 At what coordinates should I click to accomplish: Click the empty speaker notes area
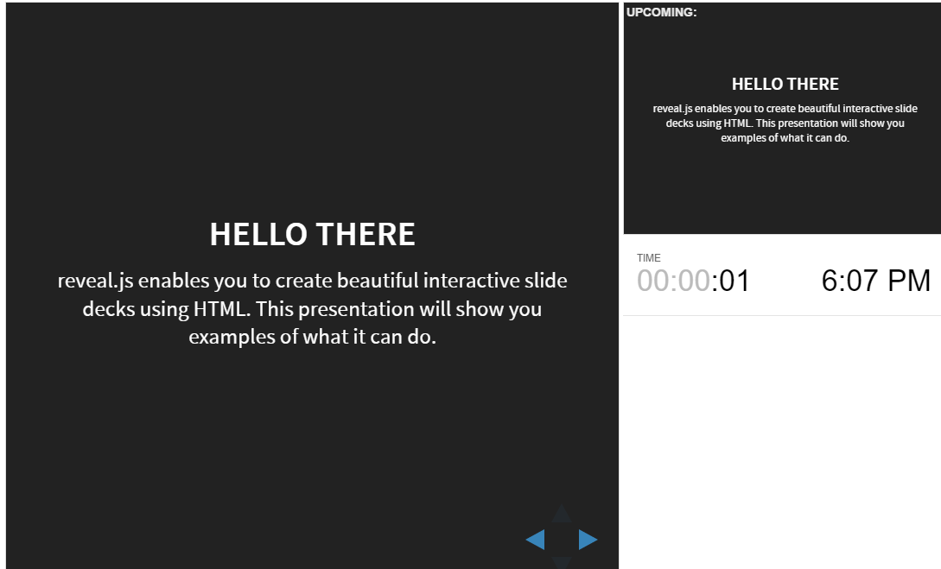[x=783, y=442]
